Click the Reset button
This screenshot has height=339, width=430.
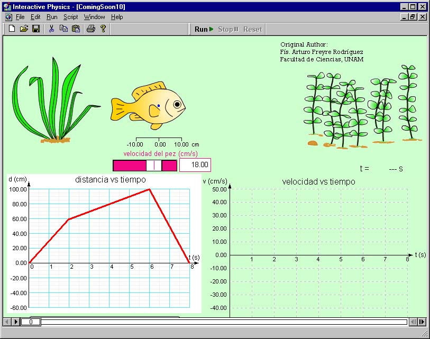[253, 29]
